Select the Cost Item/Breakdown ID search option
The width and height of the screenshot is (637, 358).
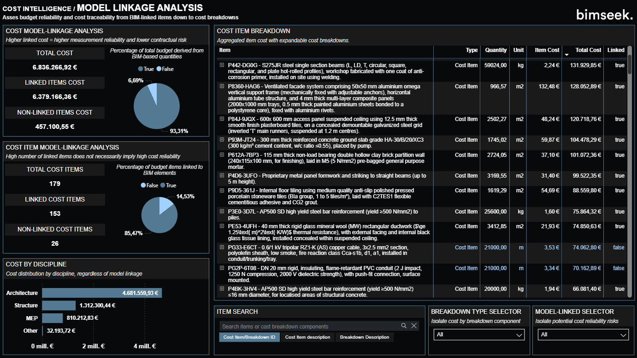(x=249, y=337)
